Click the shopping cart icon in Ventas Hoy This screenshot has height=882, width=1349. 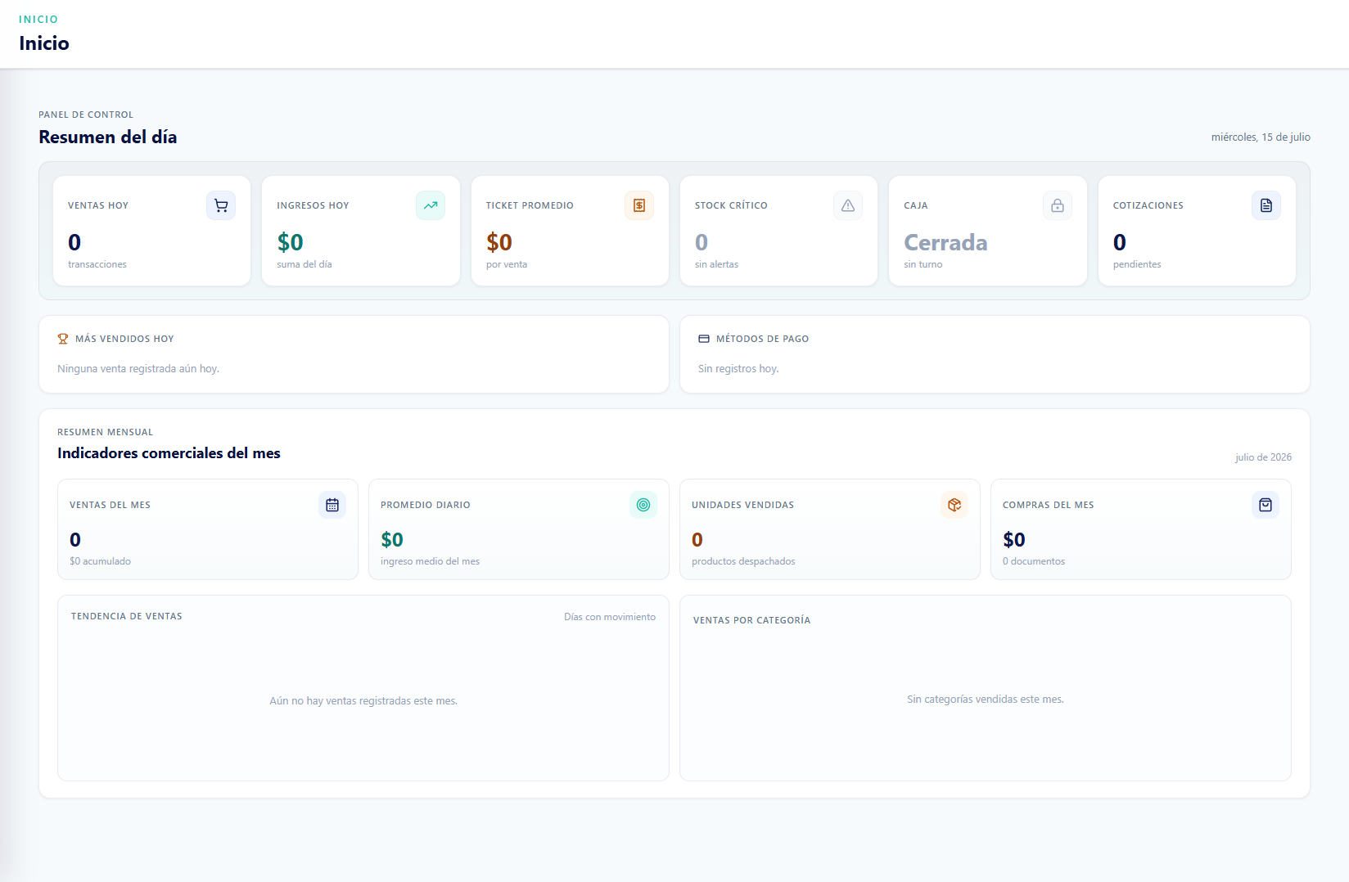(x=221, y=205)
